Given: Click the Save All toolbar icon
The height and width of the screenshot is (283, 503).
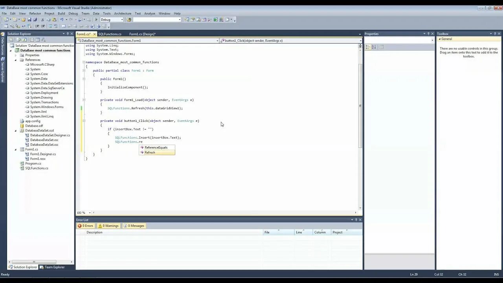Looking at the screenshot, I should click(35, 20).
